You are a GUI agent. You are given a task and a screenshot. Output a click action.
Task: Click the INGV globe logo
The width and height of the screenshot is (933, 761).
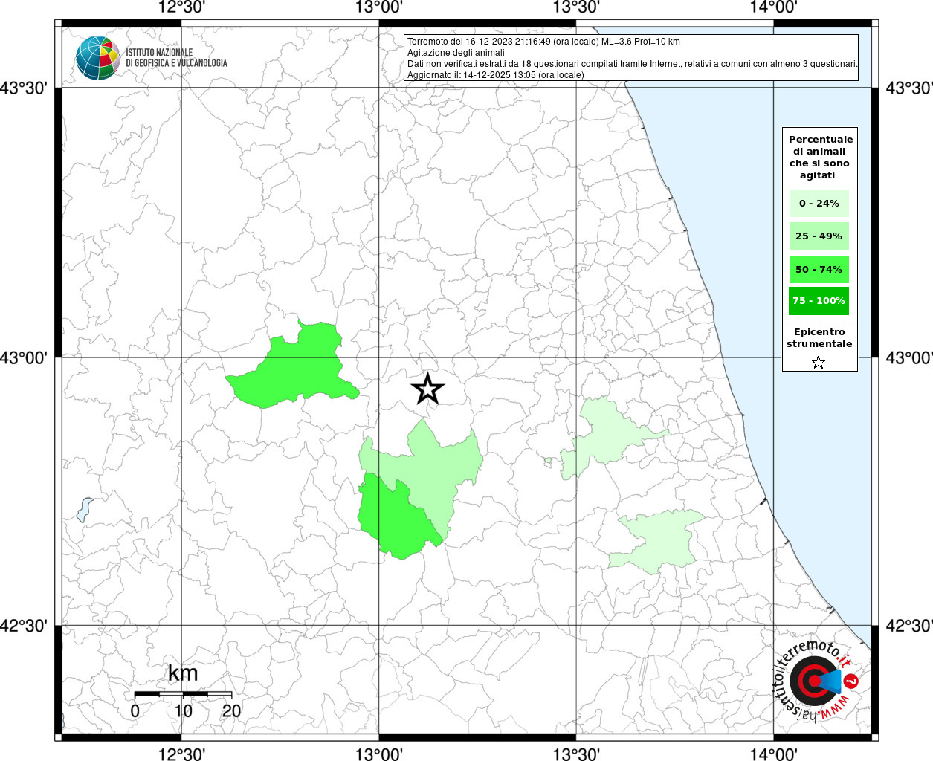point(97,58)
